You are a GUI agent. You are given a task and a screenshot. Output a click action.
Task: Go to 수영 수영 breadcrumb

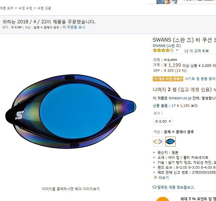point(25,8)
